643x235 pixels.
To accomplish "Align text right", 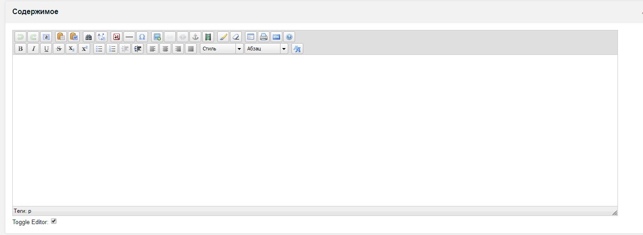I will 178,49.
